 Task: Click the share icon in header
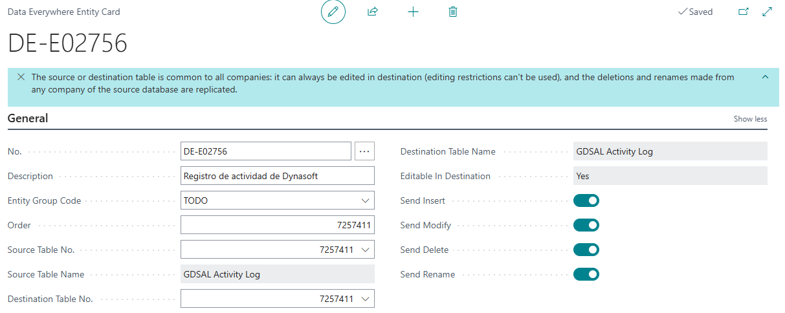click(373, 12)
